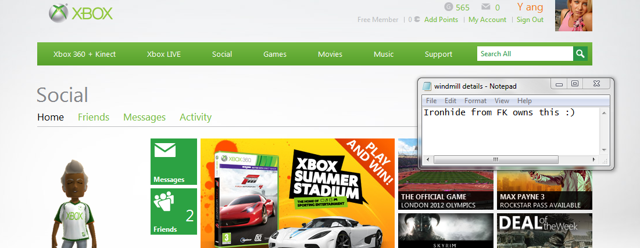640x248 pixels.
Task: Click the Notepad horizontal scrollbar right arrow
Action: pos(595,159)
